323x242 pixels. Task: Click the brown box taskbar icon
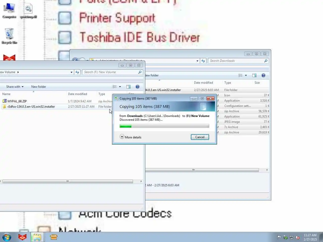(x=54, y=237)
